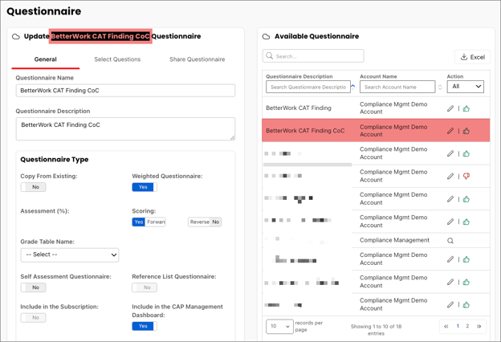The image size is (501, 342).
Task: Click the Questionnaire Name input field
Action: tap(125, 91)
